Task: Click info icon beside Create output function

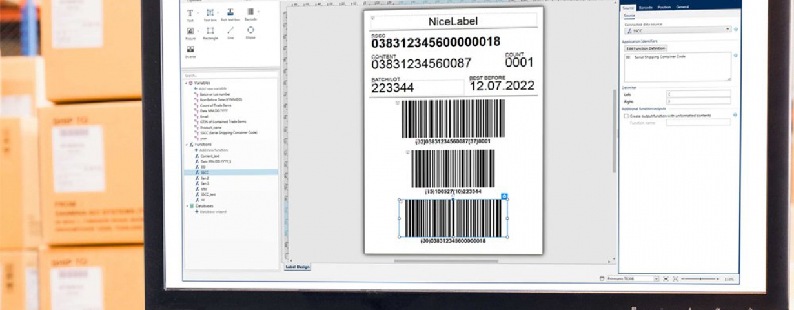Action: pyautogui.click(x=736, y=115)
